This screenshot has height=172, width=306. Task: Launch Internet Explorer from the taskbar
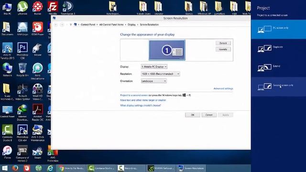[50, 168]
